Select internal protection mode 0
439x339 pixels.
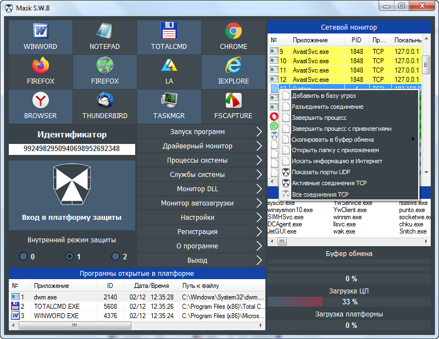23,257
